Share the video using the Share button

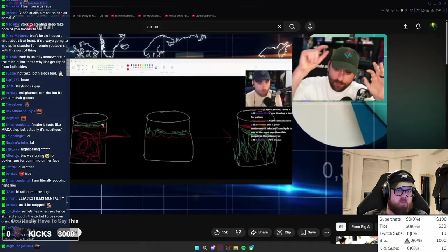click(259, 232)
